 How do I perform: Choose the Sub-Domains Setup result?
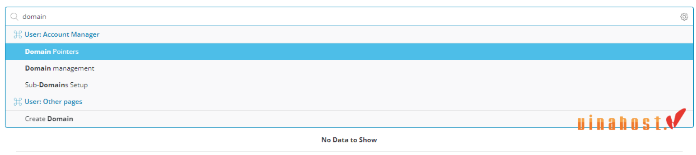(x=349, y=85)
